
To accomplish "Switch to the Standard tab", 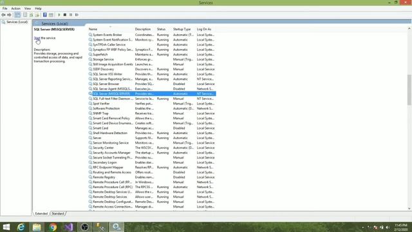I will [x=58, y=213].
